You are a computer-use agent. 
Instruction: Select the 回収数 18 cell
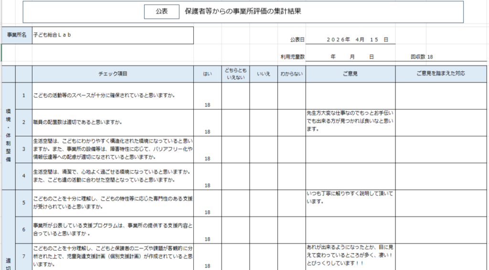(x=422, y=56)
